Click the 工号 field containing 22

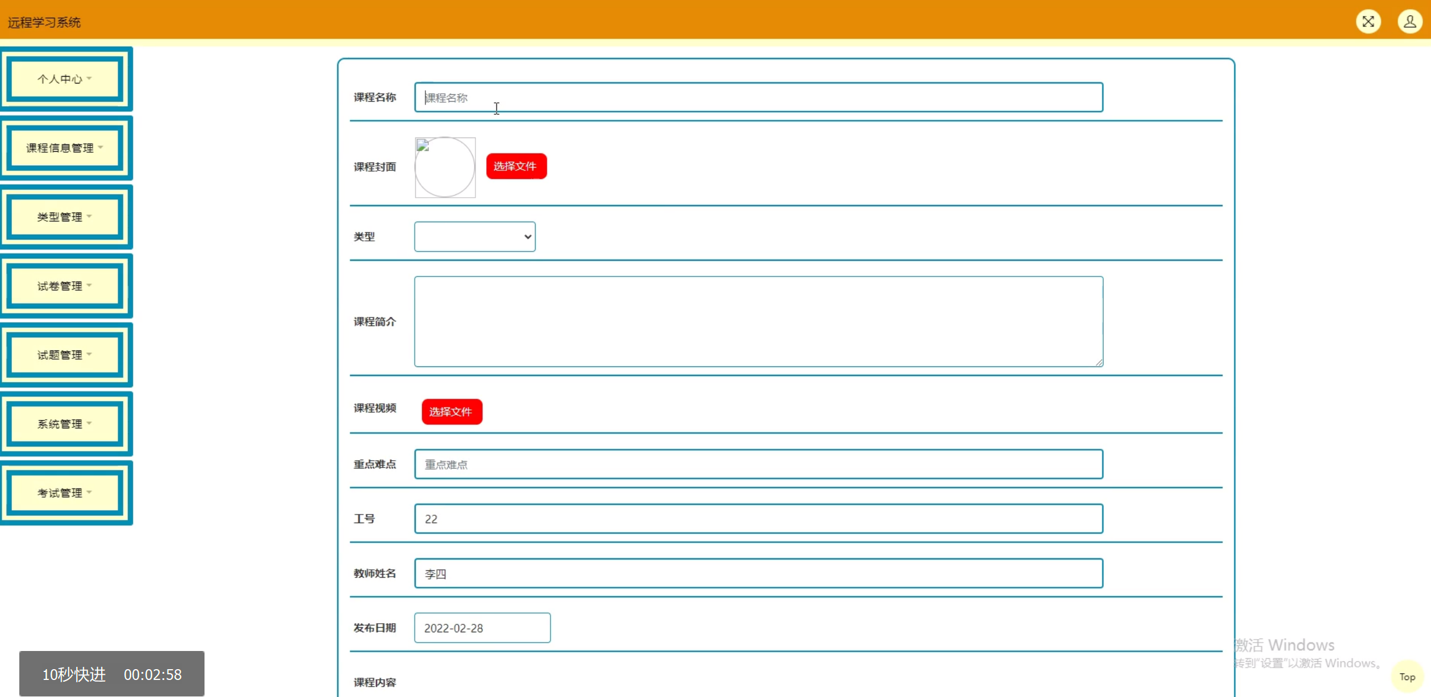(x=758, y=519)
